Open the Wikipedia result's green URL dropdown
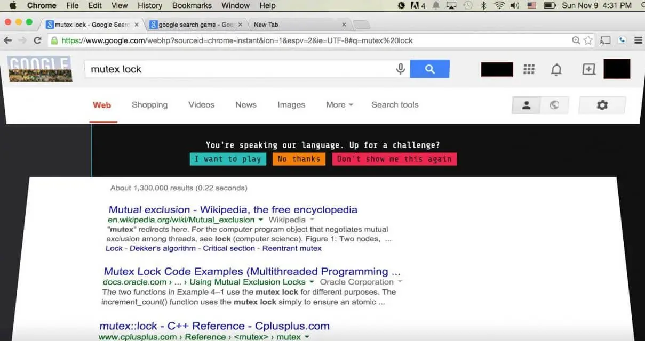The image size is (645, 341). click(x=260, y=220)
